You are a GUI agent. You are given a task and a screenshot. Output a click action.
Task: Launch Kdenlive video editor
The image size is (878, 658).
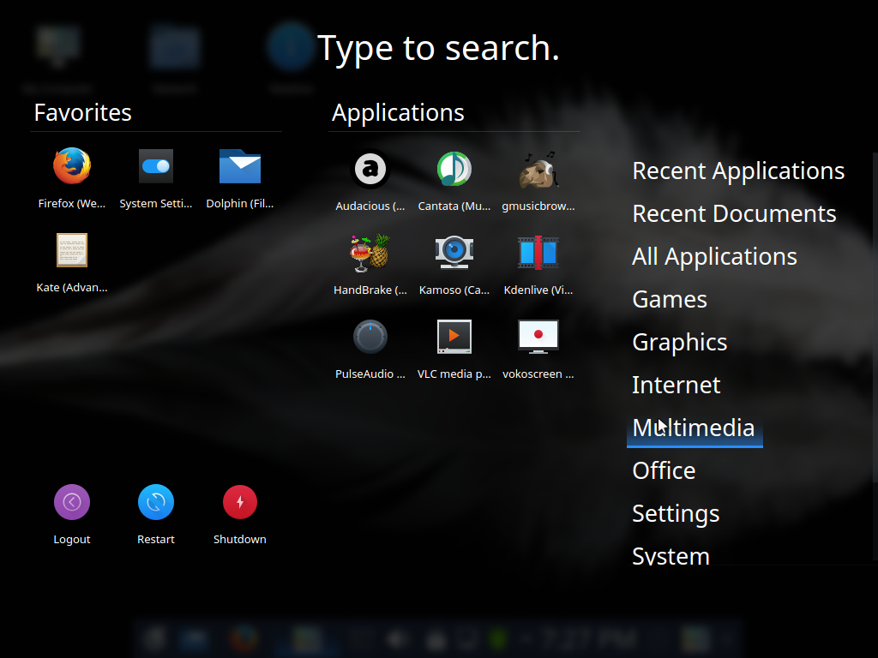[538, 253]
